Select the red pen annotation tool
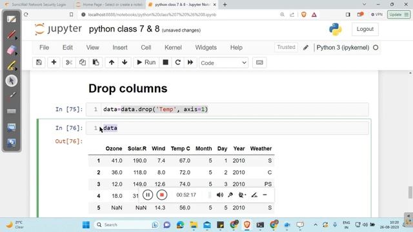The height and width of the screenshot is (232, 413). [11, 34]
